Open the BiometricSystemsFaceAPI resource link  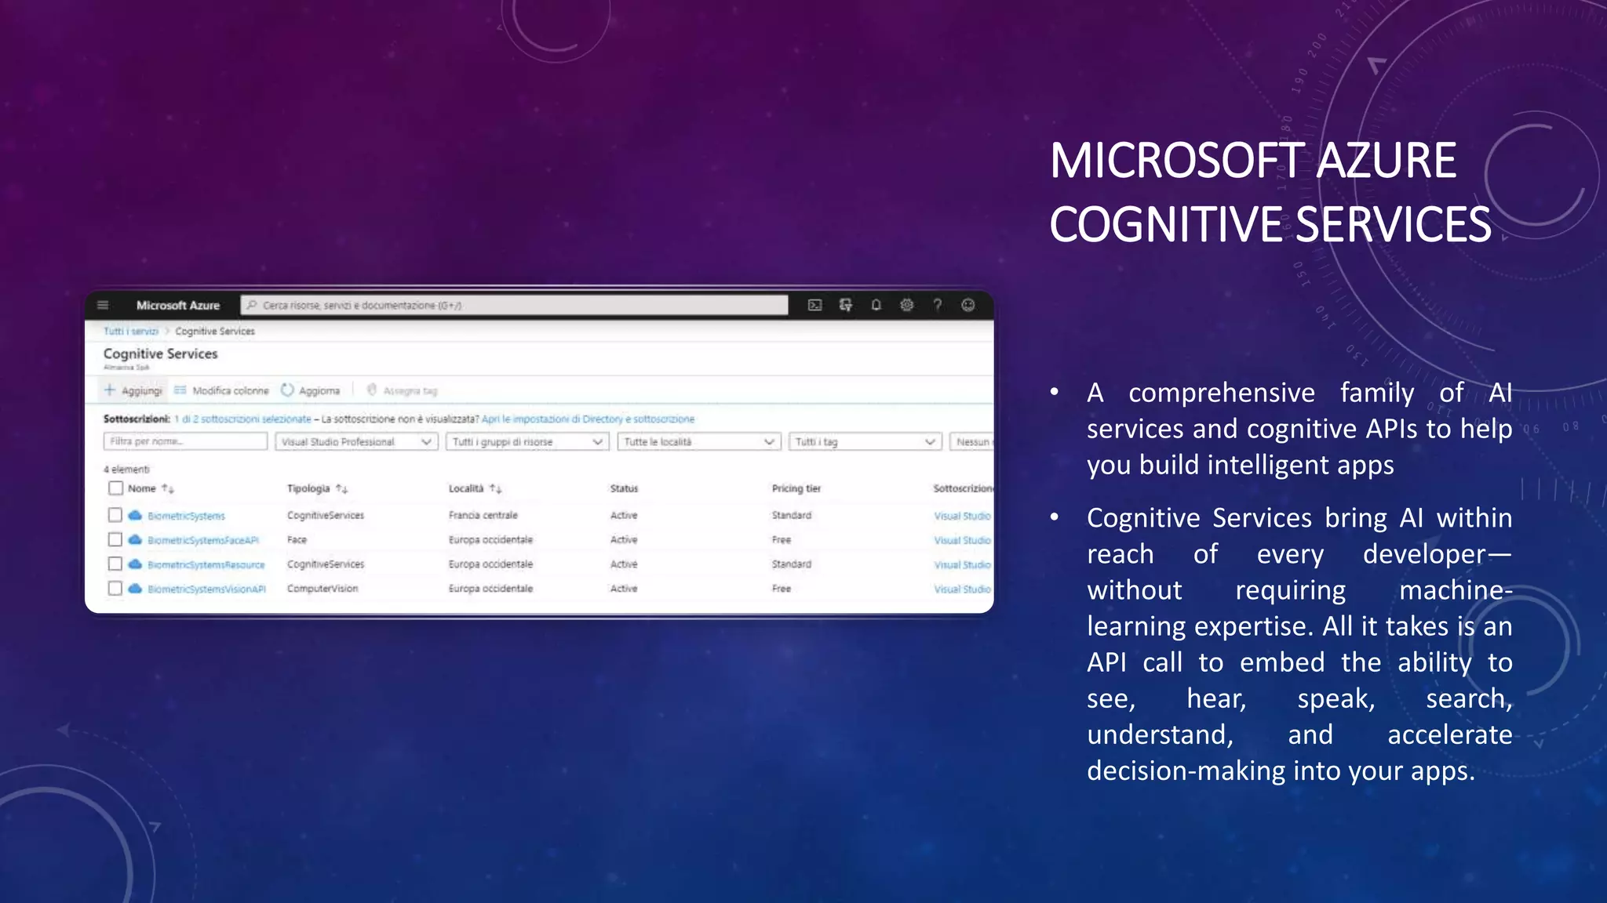click(x=203, y=540)
